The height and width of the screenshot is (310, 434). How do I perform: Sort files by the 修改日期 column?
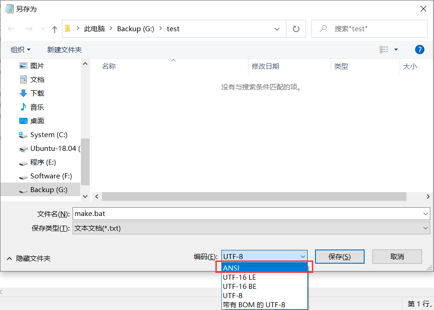265,66
